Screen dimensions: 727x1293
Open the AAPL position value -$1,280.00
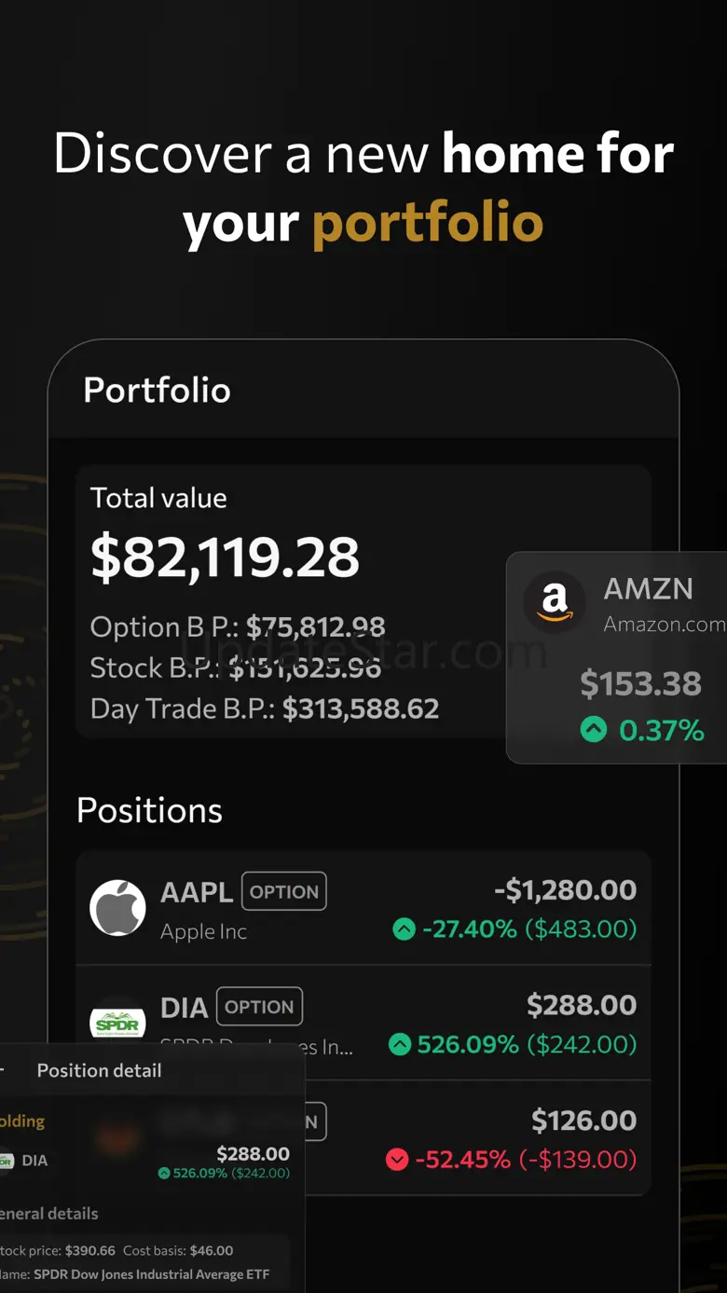(x=565, y=890)
